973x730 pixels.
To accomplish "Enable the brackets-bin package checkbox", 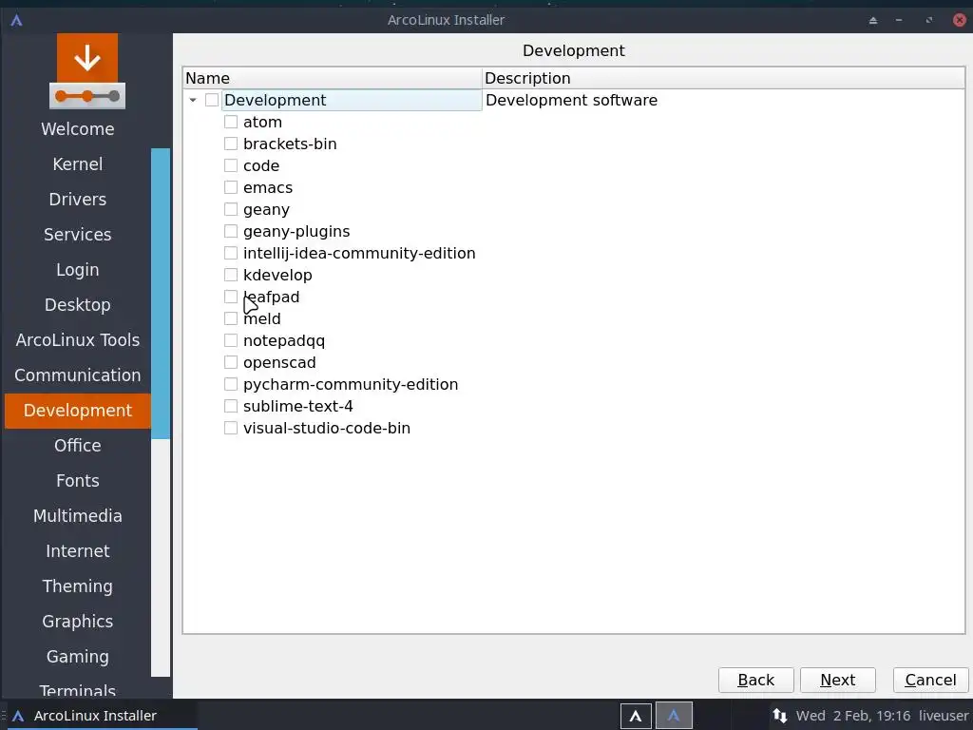I will tap(231, 144).
